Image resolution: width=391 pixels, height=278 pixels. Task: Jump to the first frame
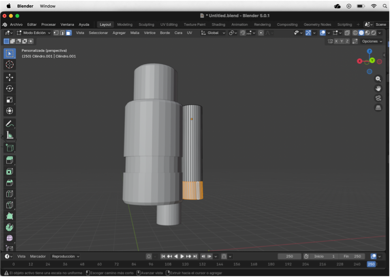pos(163,256)
